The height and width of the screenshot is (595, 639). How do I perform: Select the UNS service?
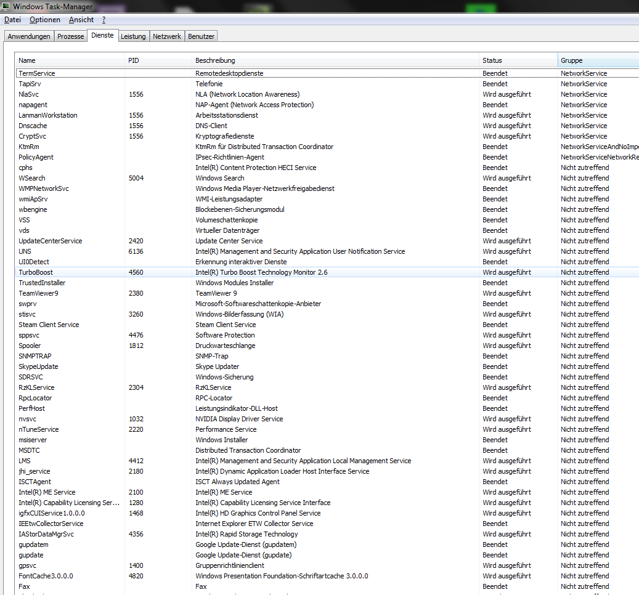327,252
